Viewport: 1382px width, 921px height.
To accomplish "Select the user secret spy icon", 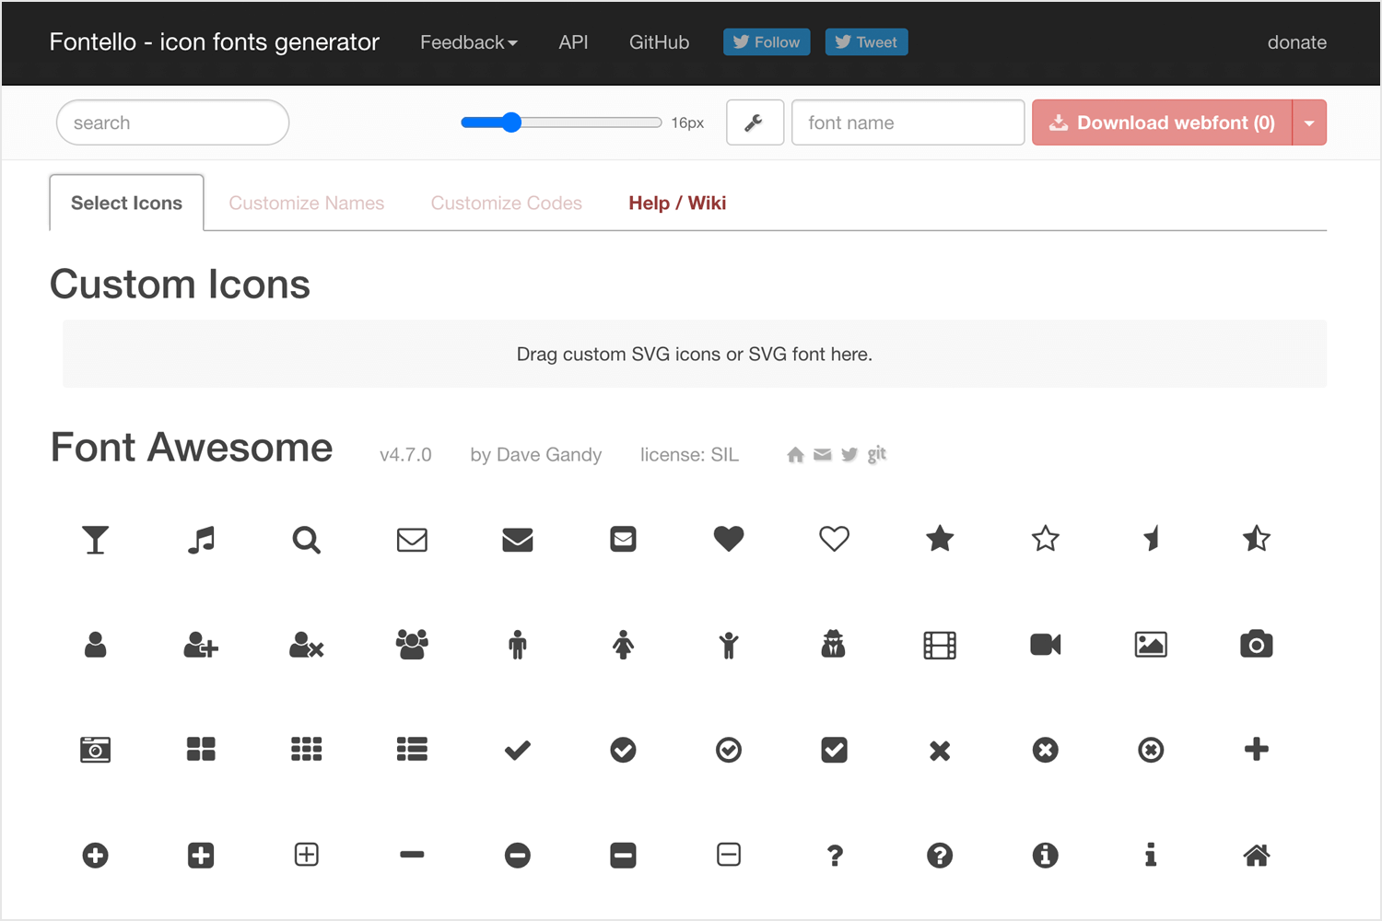I will tap(834, 644).
